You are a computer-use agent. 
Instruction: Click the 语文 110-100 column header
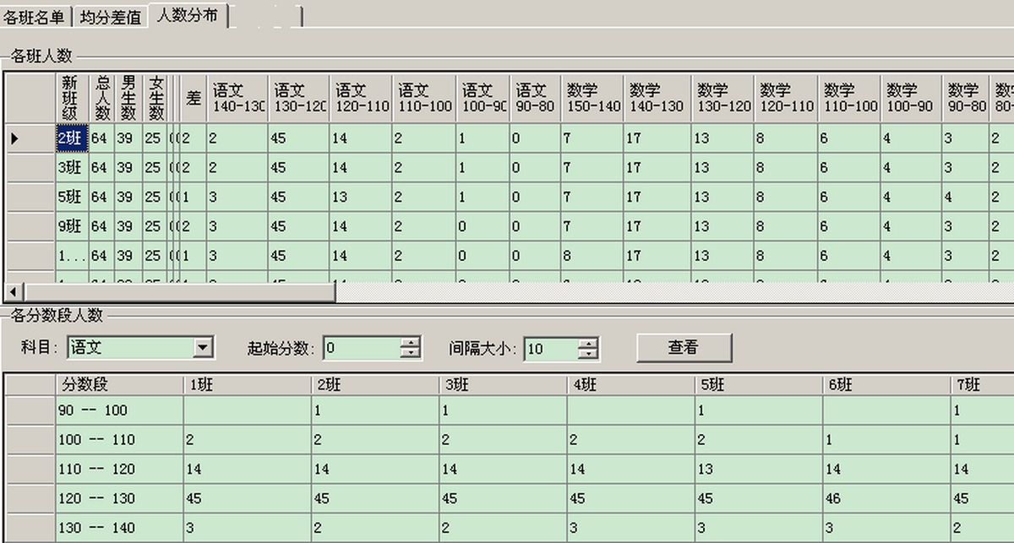coord(423,98)
